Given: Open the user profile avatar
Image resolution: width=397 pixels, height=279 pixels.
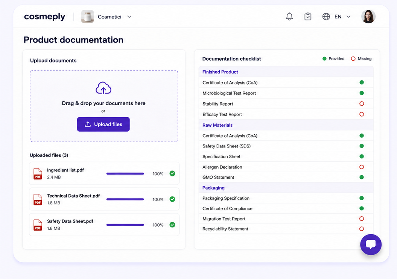Looking at the screenshot, I should click(368, 17).
